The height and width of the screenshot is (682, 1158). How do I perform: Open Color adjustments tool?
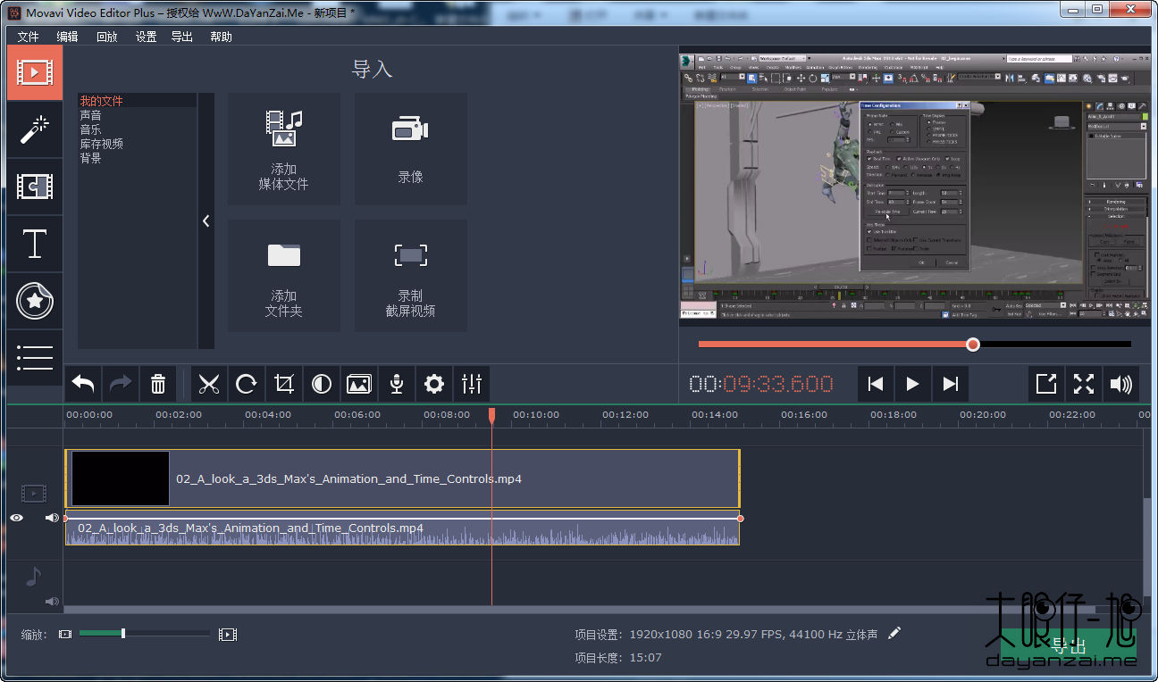(322, 384)
